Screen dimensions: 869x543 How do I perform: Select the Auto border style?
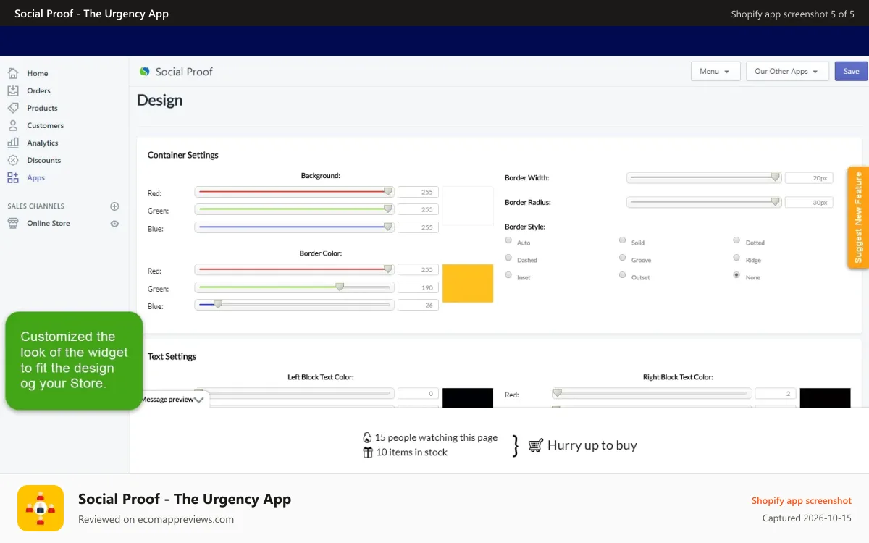coord(508,240)
